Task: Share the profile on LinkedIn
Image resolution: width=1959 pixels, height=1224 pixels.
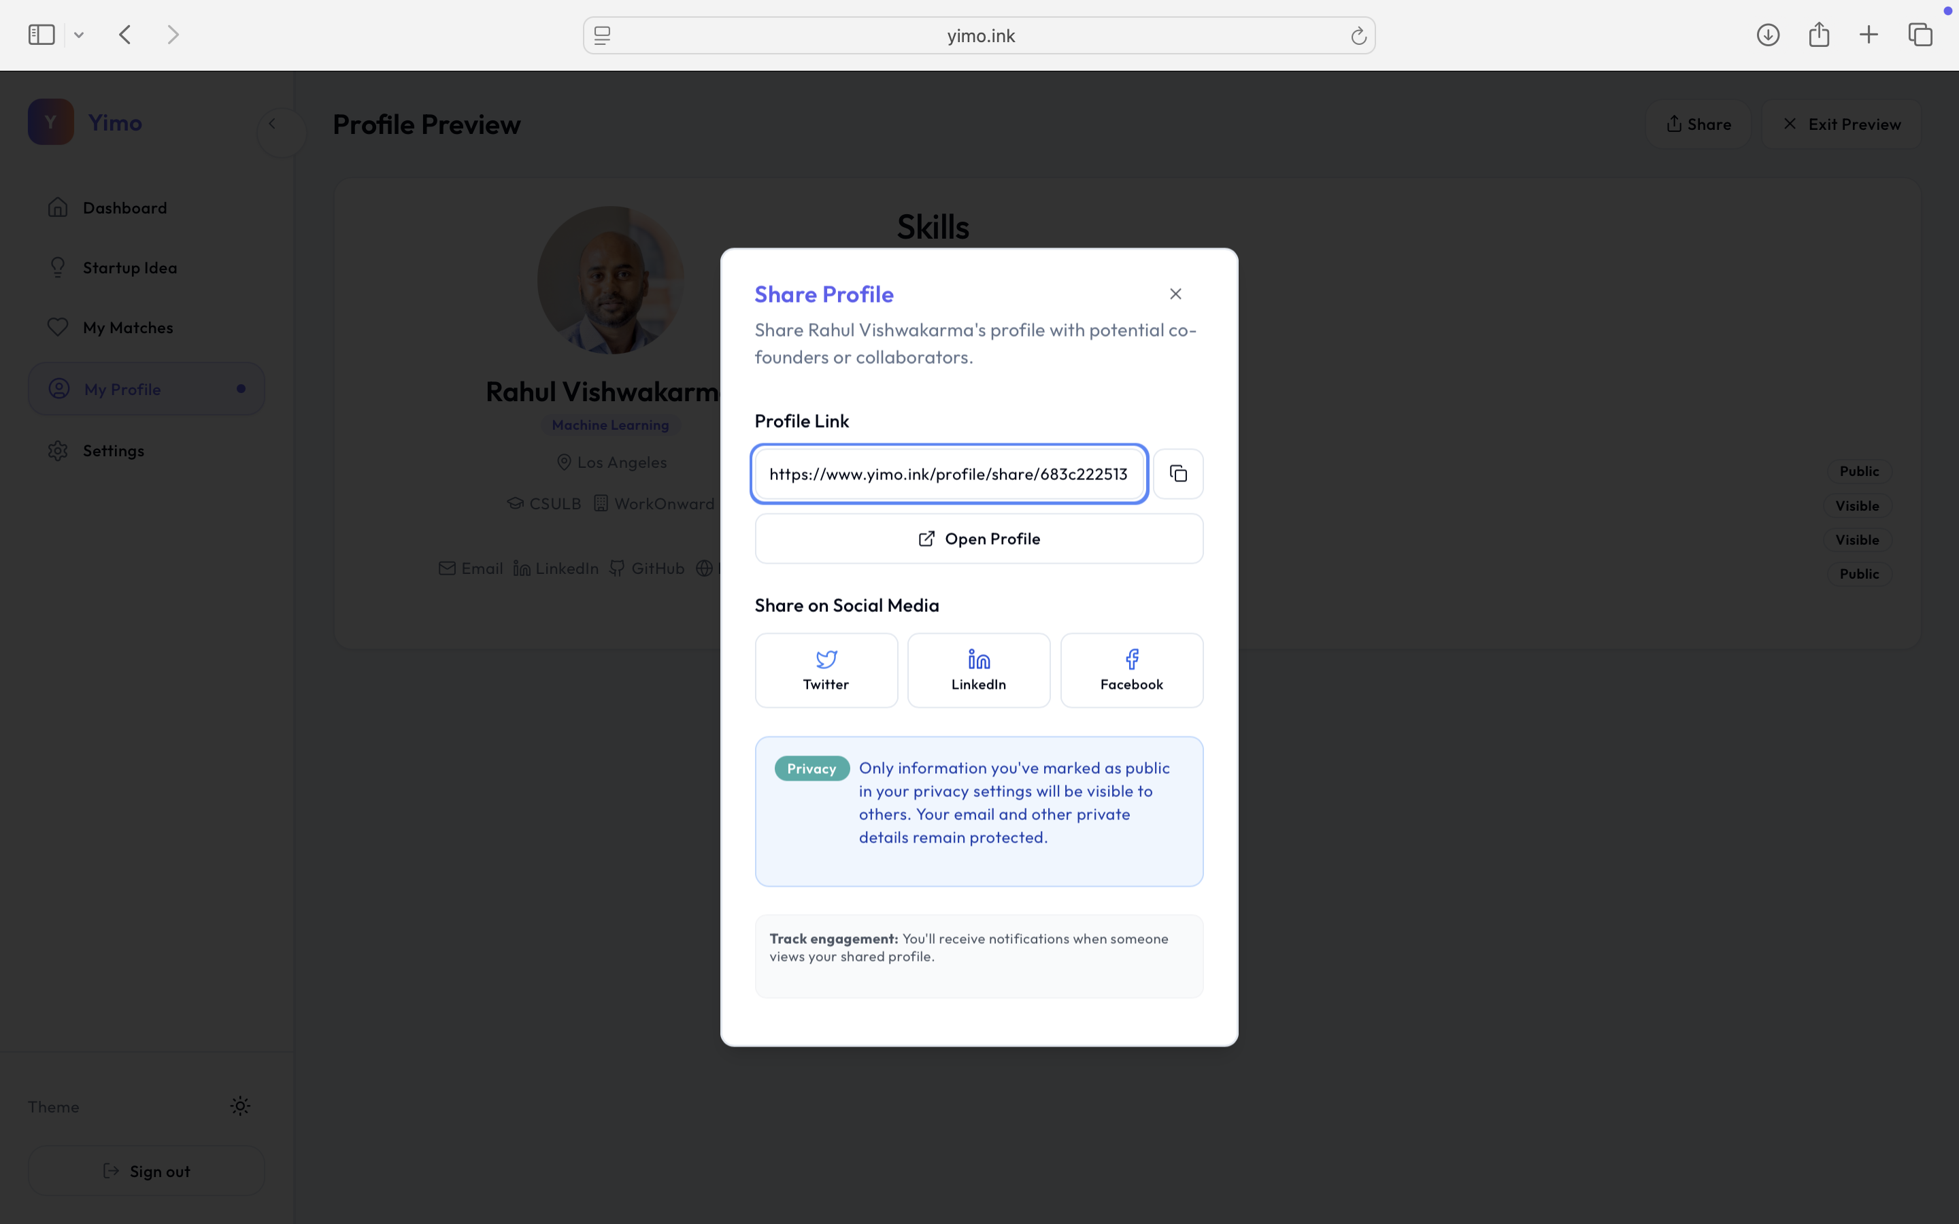Action: [x=979, y=670]
